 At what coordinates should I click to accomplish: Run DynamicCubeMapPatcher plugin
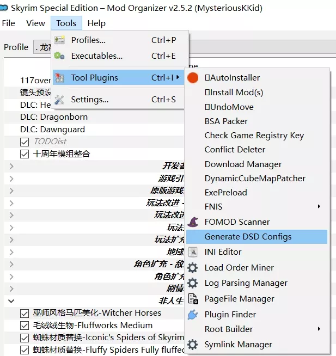(256, 179)
